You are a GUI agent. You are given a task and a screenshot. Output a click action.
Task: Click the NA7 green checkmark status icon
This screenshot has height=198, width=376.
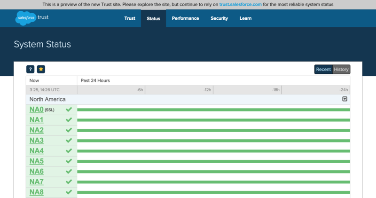[x=69, y=182]
